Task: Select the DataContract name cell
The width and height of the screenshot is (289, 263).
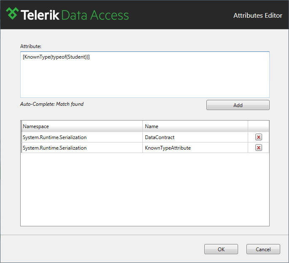Action: click(160, 137)
